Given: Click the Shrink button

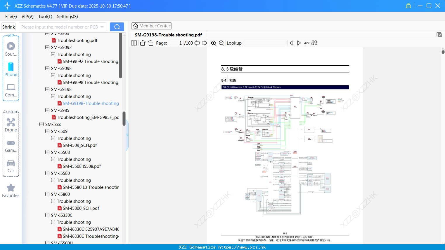Looking at the screenshot, I should (x=9, y=27).
